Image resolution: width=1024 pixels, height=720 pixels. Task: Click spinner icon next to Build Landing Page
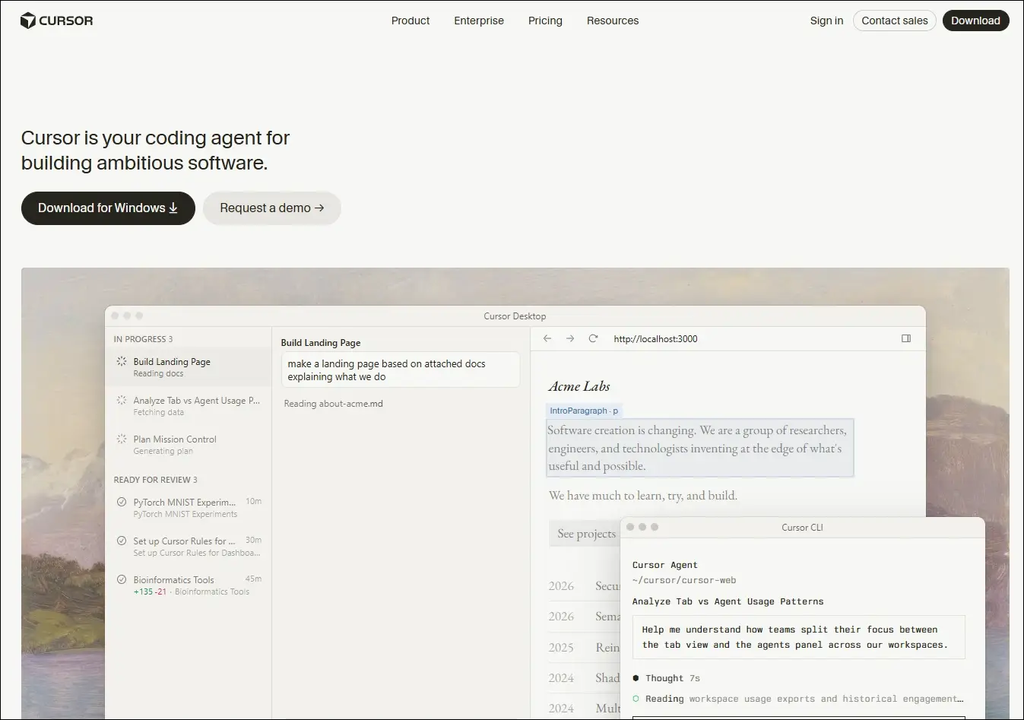(122, 361)
